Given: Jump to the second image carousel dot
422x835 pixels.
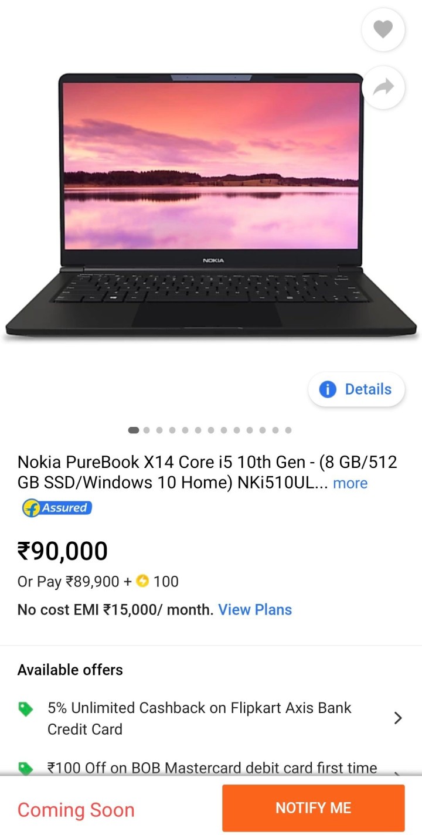Looking at the screenshot, I should coord(147,430).
